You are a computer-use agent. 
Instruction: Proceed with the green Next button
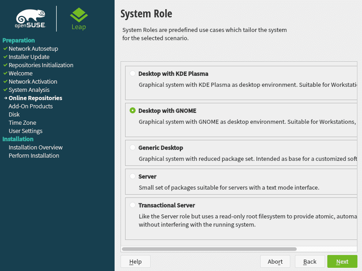tap(342, 261)
